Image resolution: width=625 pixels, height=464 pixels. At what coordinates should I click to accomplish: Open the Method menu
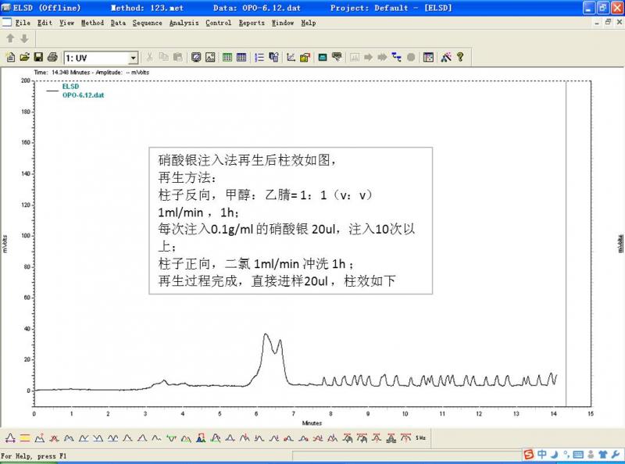pos(92,23)
